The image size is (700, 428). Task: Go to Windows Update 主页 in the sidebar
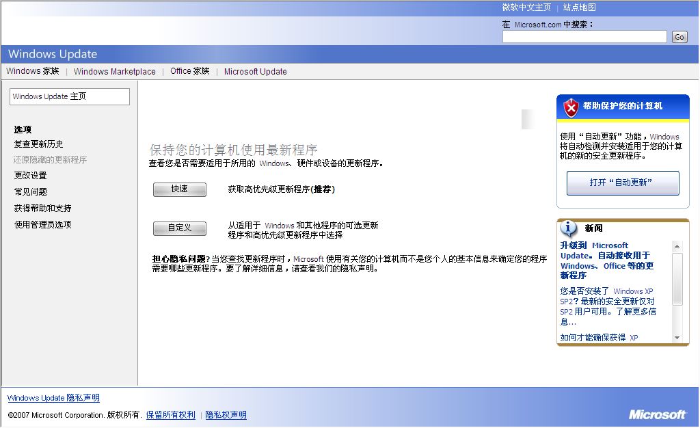70,96
